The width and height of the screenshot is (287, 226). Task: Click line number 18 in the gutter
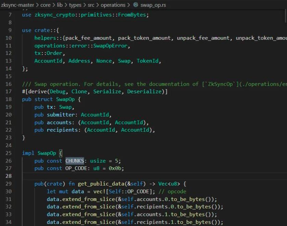pos(9,99)
